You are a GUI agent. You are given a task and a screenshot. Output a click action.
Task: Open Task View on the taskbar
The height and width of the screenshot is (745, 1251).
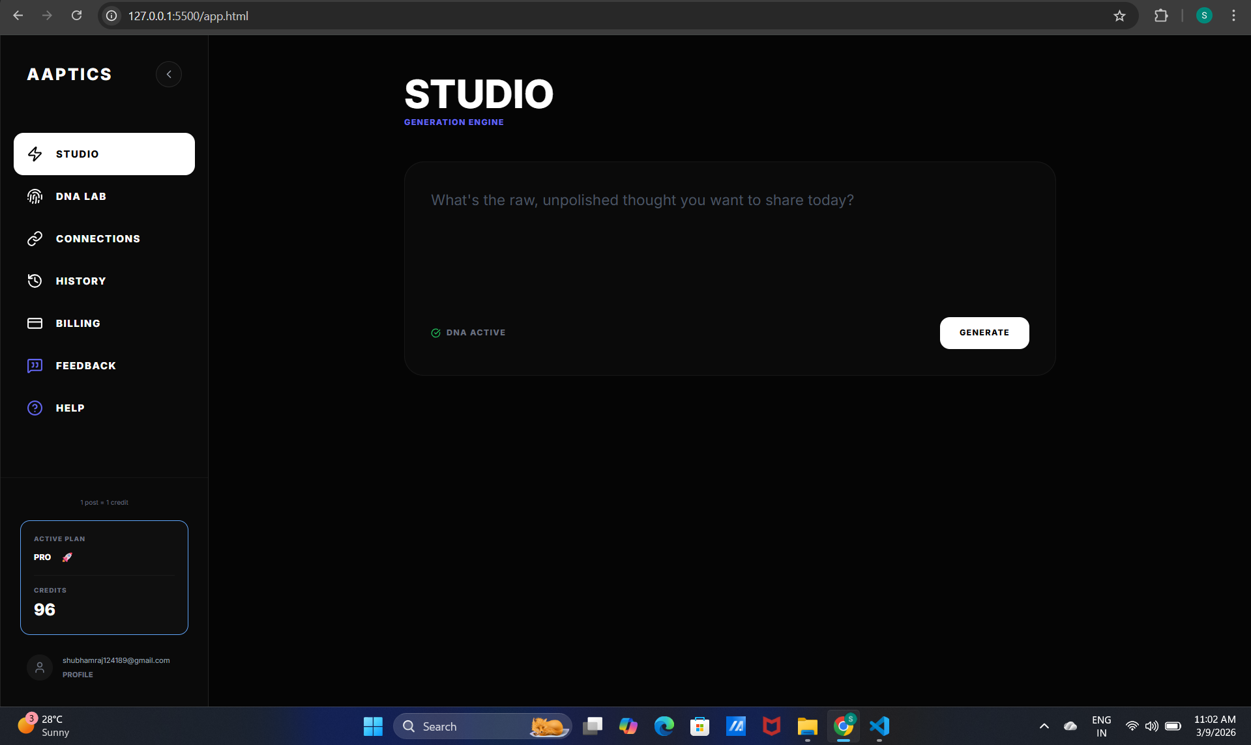click(592, 726)
